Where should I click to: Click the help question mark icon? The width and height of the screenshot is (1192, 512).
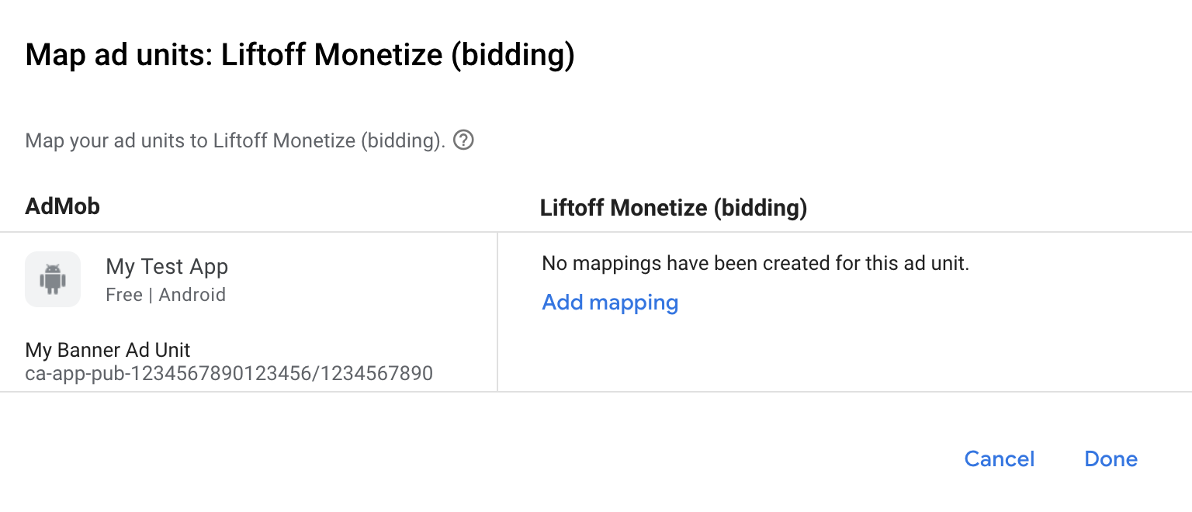463,140
